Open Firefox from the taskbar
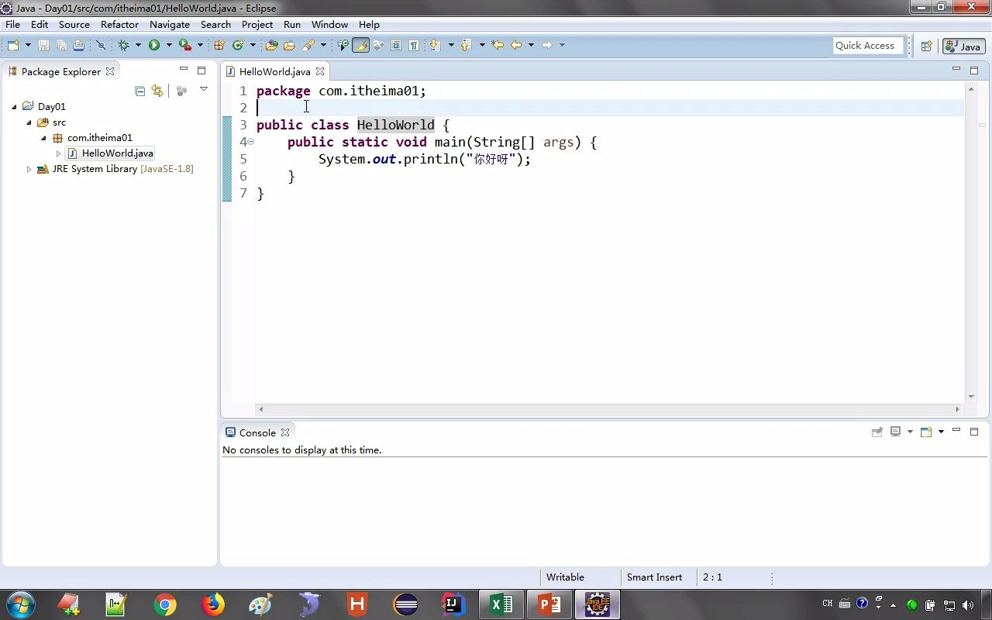Viewport: 992px width, 620px height. pyautogui.click(x=213, y=604)
